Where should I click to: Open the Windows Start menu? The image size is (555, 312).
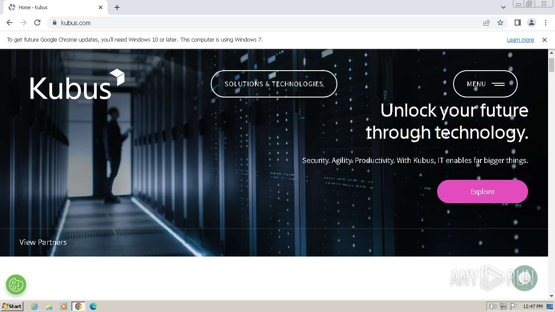[12, 306]
